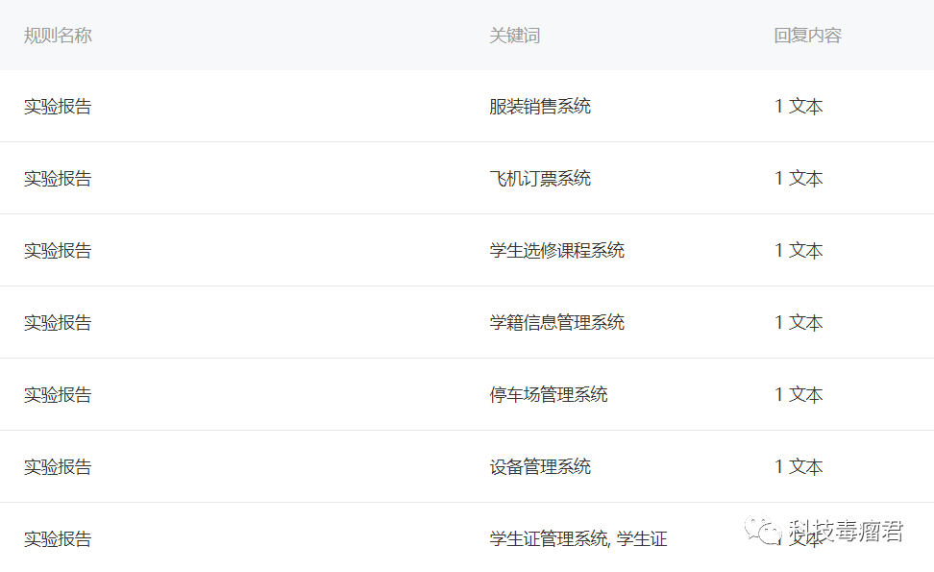The height and width of the screenshot is (572, 934).
Task: Select the 飞机订票系统 keyword
Action: coord(540,179)
